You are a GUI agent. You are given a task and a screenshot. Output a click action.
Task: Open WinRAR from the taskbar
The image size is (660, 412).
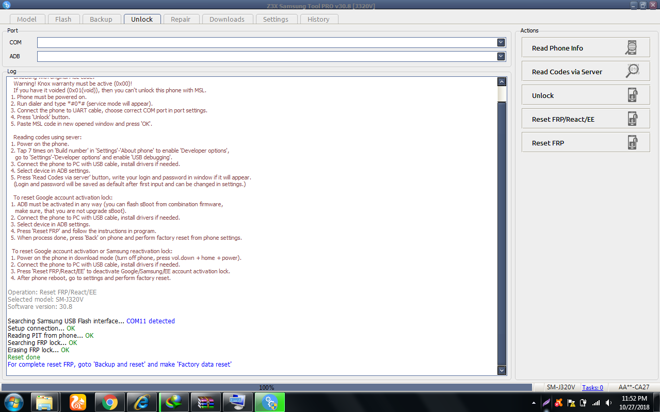205,402
